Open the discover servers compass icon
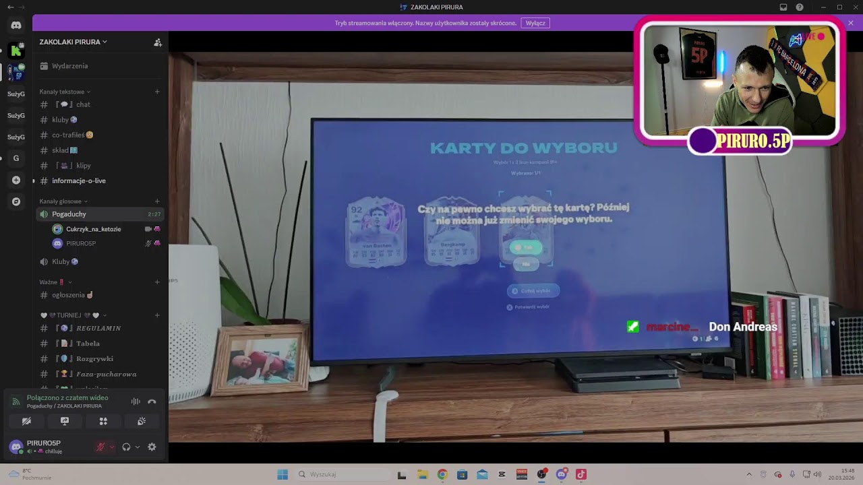863x485 pixels. point(16,201)
